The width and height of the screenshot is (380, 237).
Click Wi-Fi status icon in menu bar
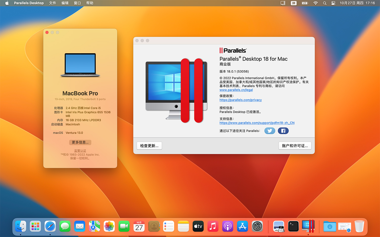click(315, 3)
